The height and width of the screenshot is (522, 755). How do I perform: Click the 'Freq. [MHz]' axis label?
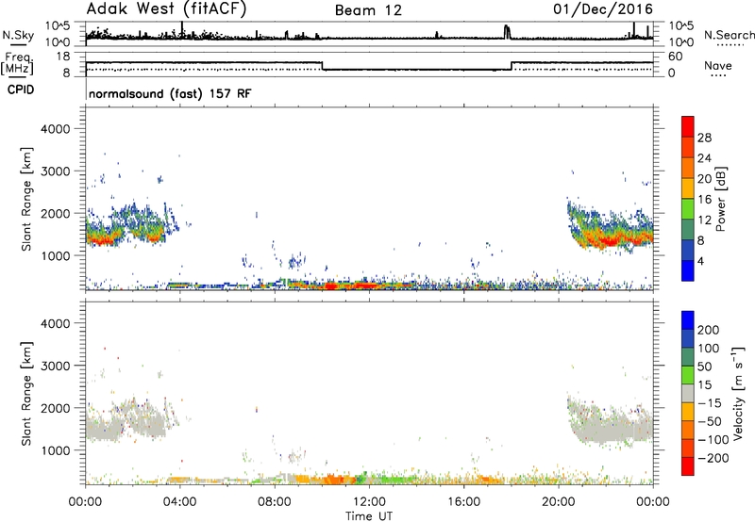coord(17,63)
